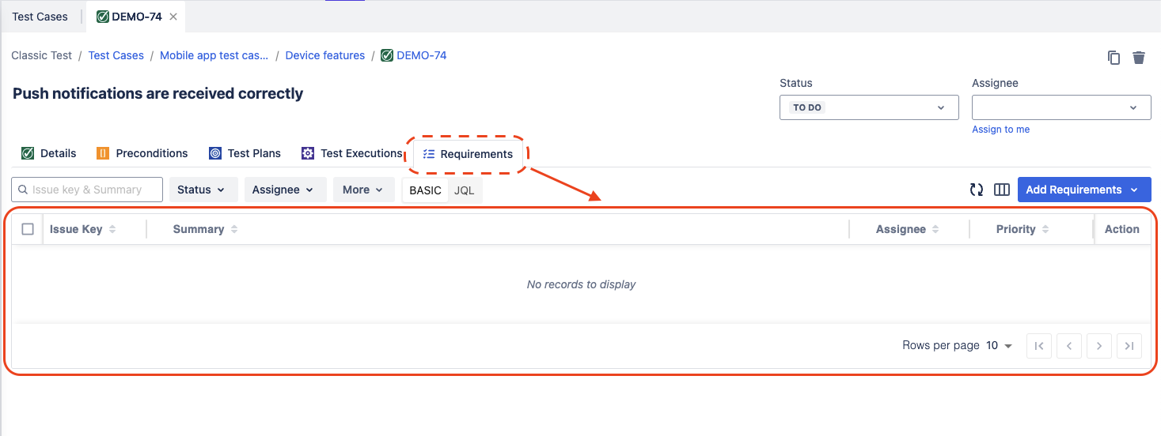Open the column chooser icon

tap(1002, 190)
